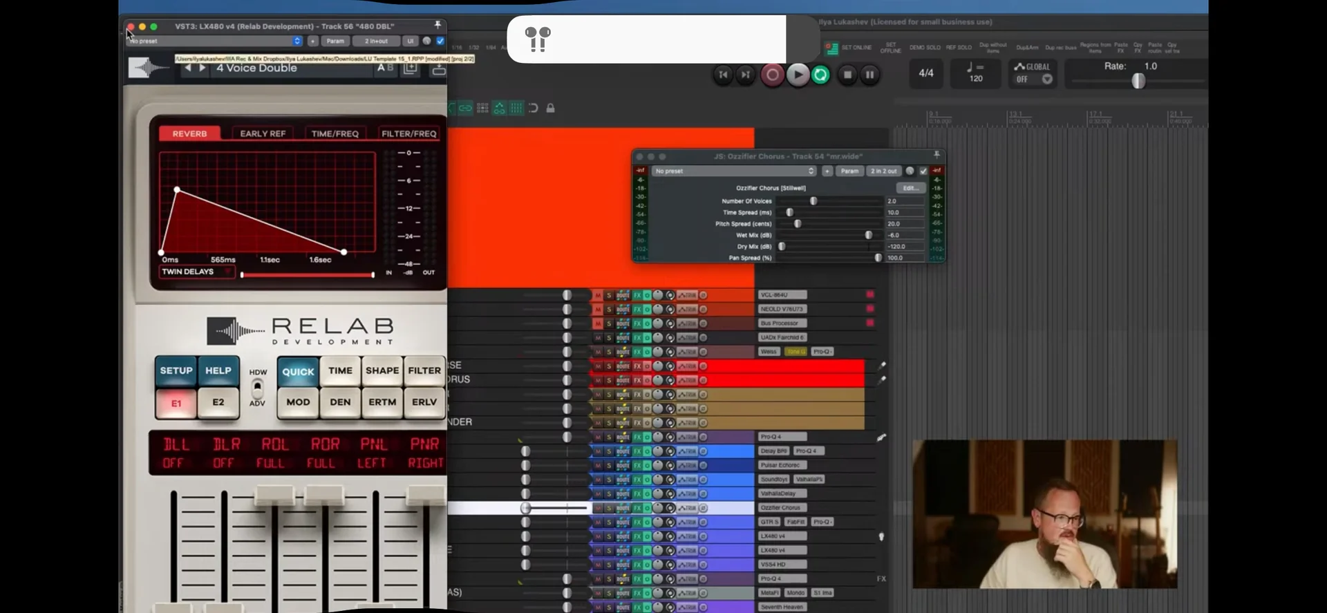The height and width of the screenshot is (613, 1327).
Task: Open FX on the VCL-864U track
Action: pos(637,295)
